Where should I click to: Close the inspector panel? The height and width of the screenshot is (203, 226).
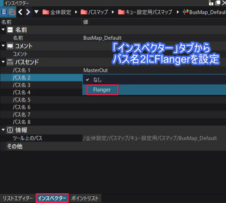224,2
